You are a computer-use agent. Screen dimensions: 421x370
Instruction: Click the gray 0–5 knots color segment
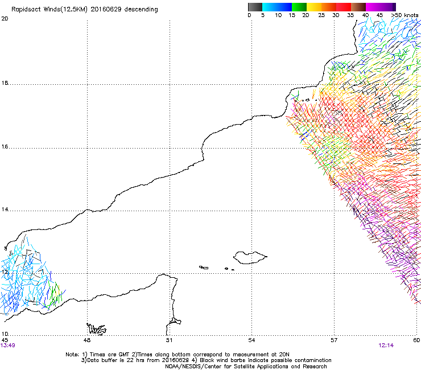(x=255, y=7)
